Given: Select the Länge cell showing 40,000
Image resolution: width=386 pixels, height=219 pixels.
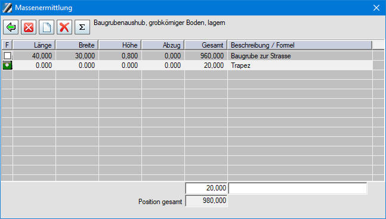Looking at the screenshot, I should click(34, 56).
